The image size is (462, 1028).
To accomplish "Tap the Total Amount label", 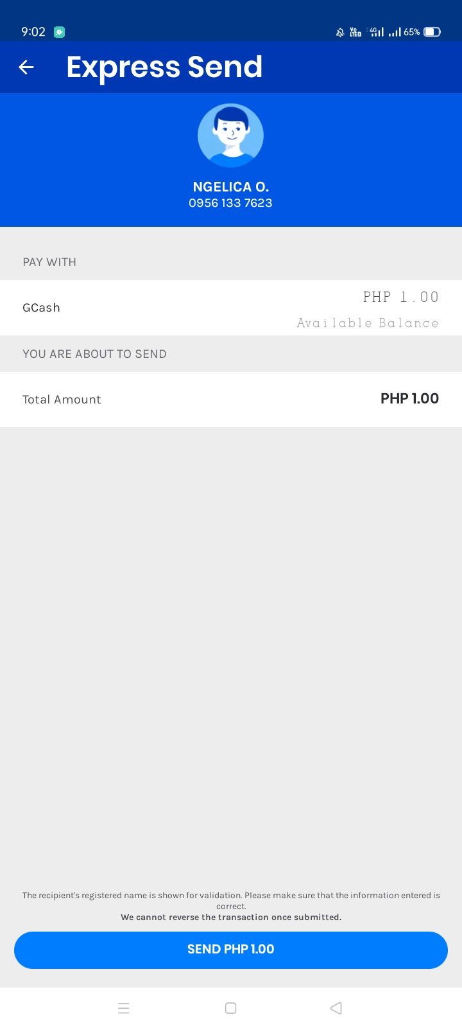I will pyautogui.click(x=62, y=400).
